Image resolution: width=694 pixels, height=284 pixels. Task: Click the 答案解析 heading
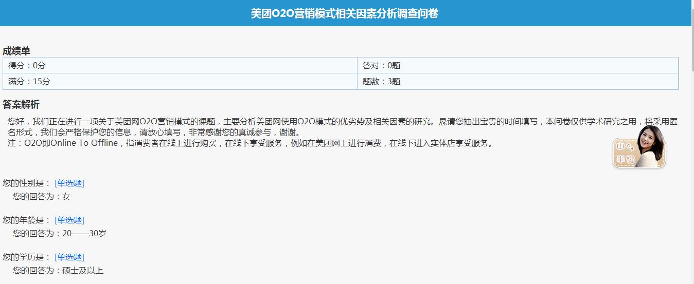21,105
